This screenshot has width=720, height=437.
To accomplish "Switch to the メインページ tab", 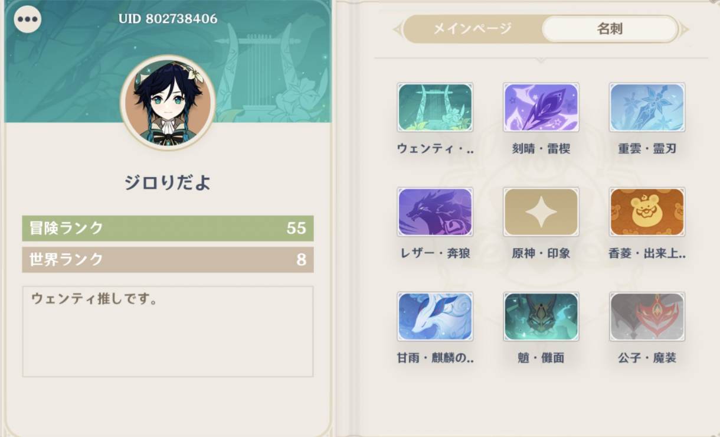I will pos(472,29).
